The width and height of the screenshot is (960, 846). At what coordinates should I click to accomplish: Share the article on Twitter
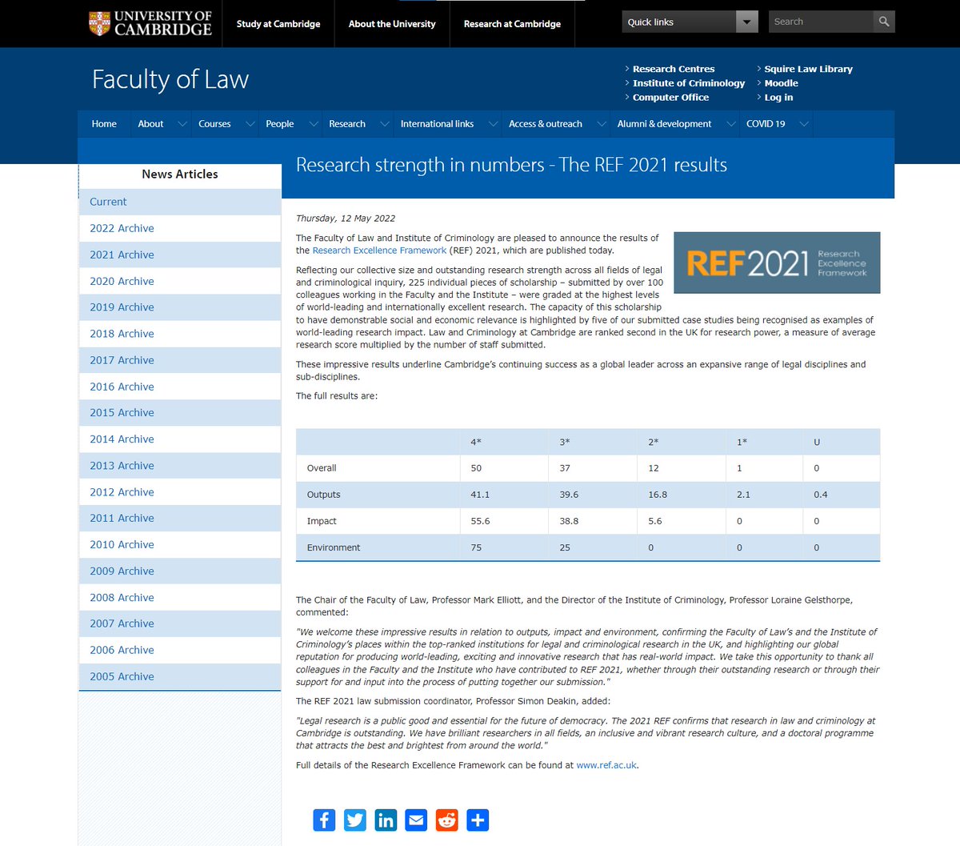(355, 820)
